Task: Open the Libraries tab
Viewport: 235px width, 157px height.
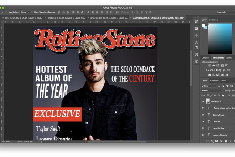Action: coord(205,58)
